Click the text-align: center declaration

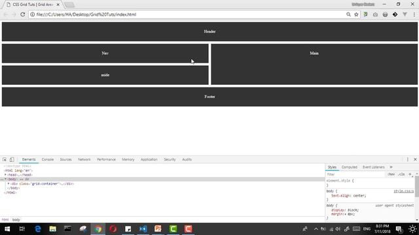pyautogui.click(x=349, y=196)
